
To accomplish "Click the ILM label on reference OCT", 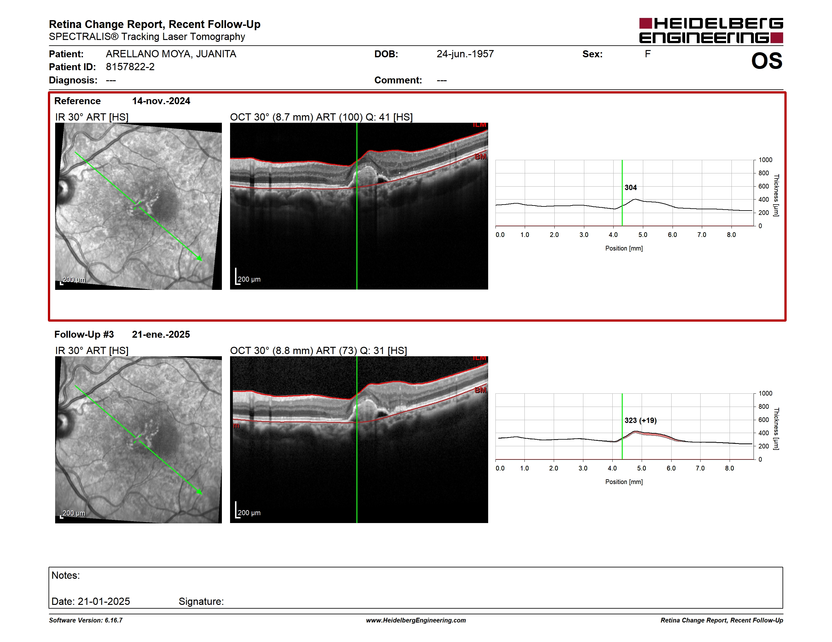I will (x=480, y=125).
